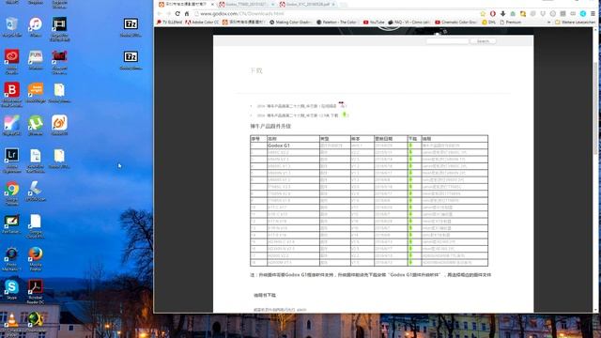Open the YouTube bookmark

click(374, 23)
